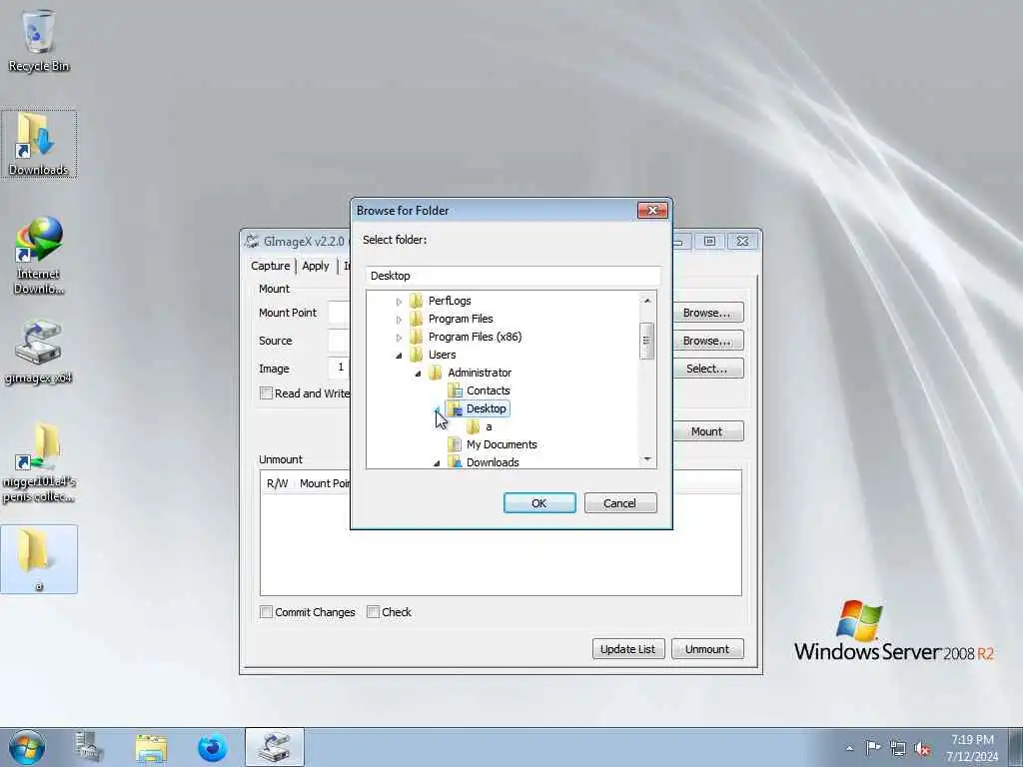The height and width of the screenshot is (767, 1023).
Task: Click the Administrator folder icon in the tree
Action: click(436, 373)
